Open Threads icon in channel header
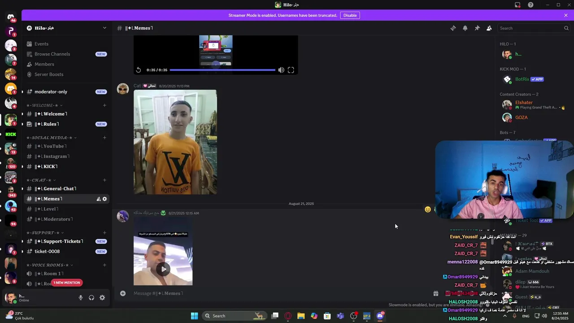The width and height of the screenshot is (574, 323). point(453,28)
